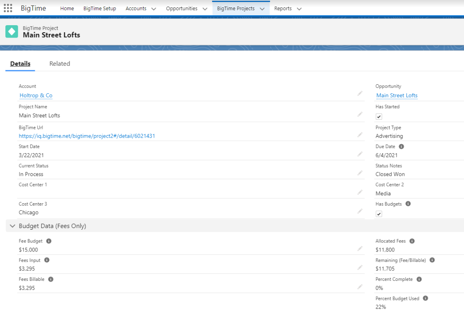The width and height of the screenshot is (464, 311).
Task: Click the Due Date value 6/4/2021
Action: [x=387, y=155]
